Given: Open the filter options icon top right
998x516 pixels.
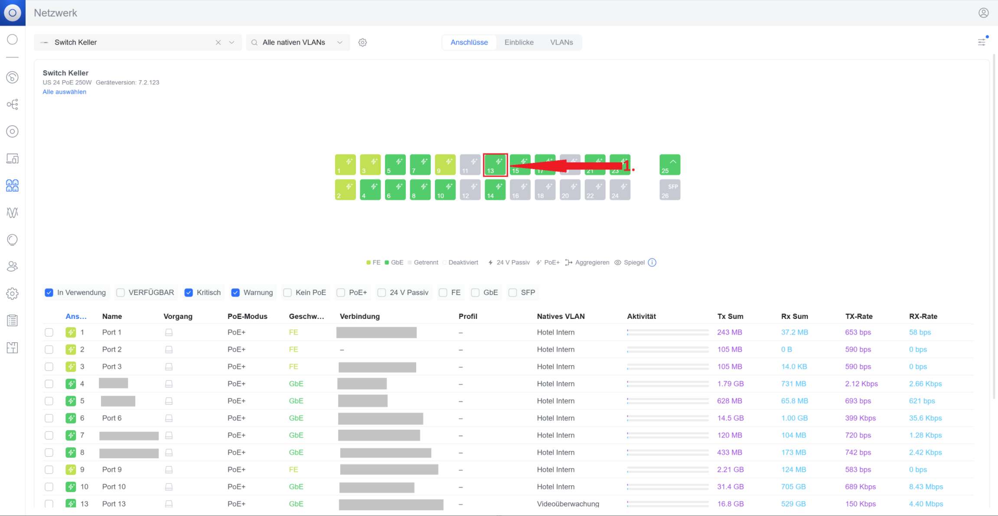Looking at the screenshot, I should pos(982,42).
